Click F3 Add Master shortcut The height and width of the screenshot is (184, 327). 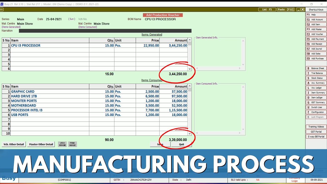click(x=316, y=29)
